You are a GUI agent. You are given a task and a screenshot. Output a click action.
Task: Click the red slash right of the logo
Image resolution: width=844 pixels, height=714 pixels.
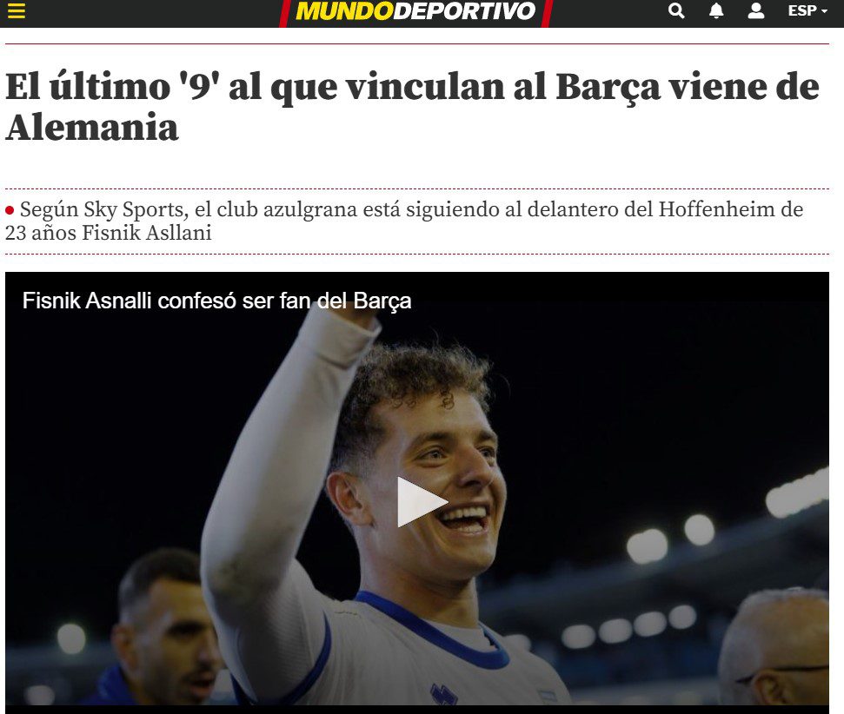546,13
